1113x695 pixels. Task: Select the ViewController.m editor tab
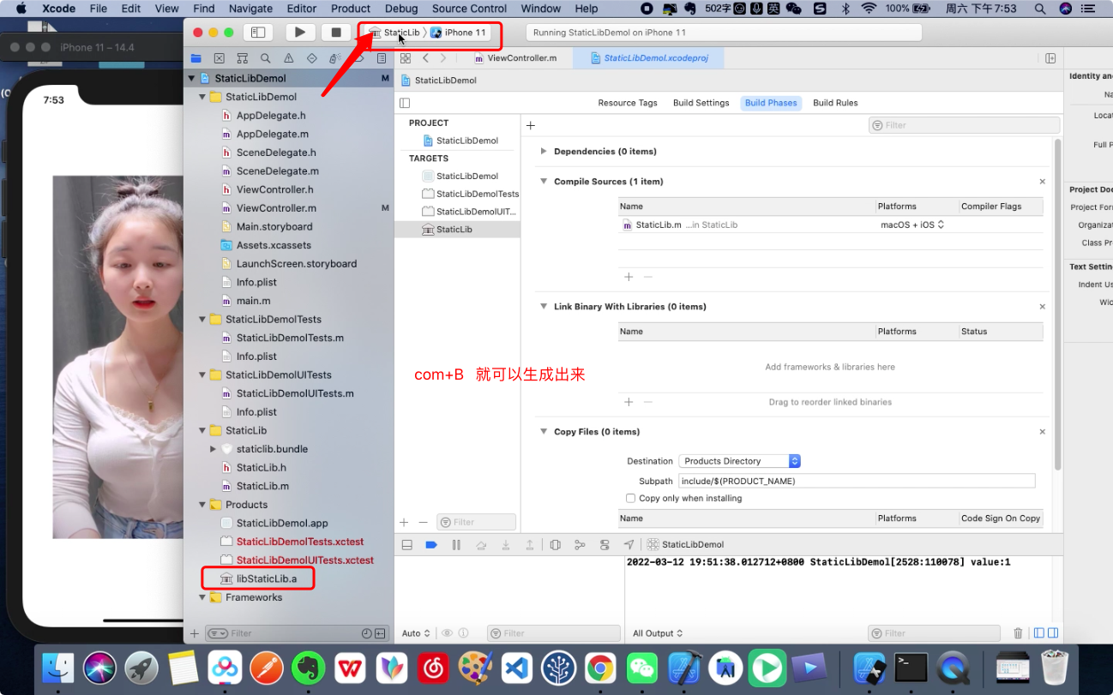coord(515,58)
